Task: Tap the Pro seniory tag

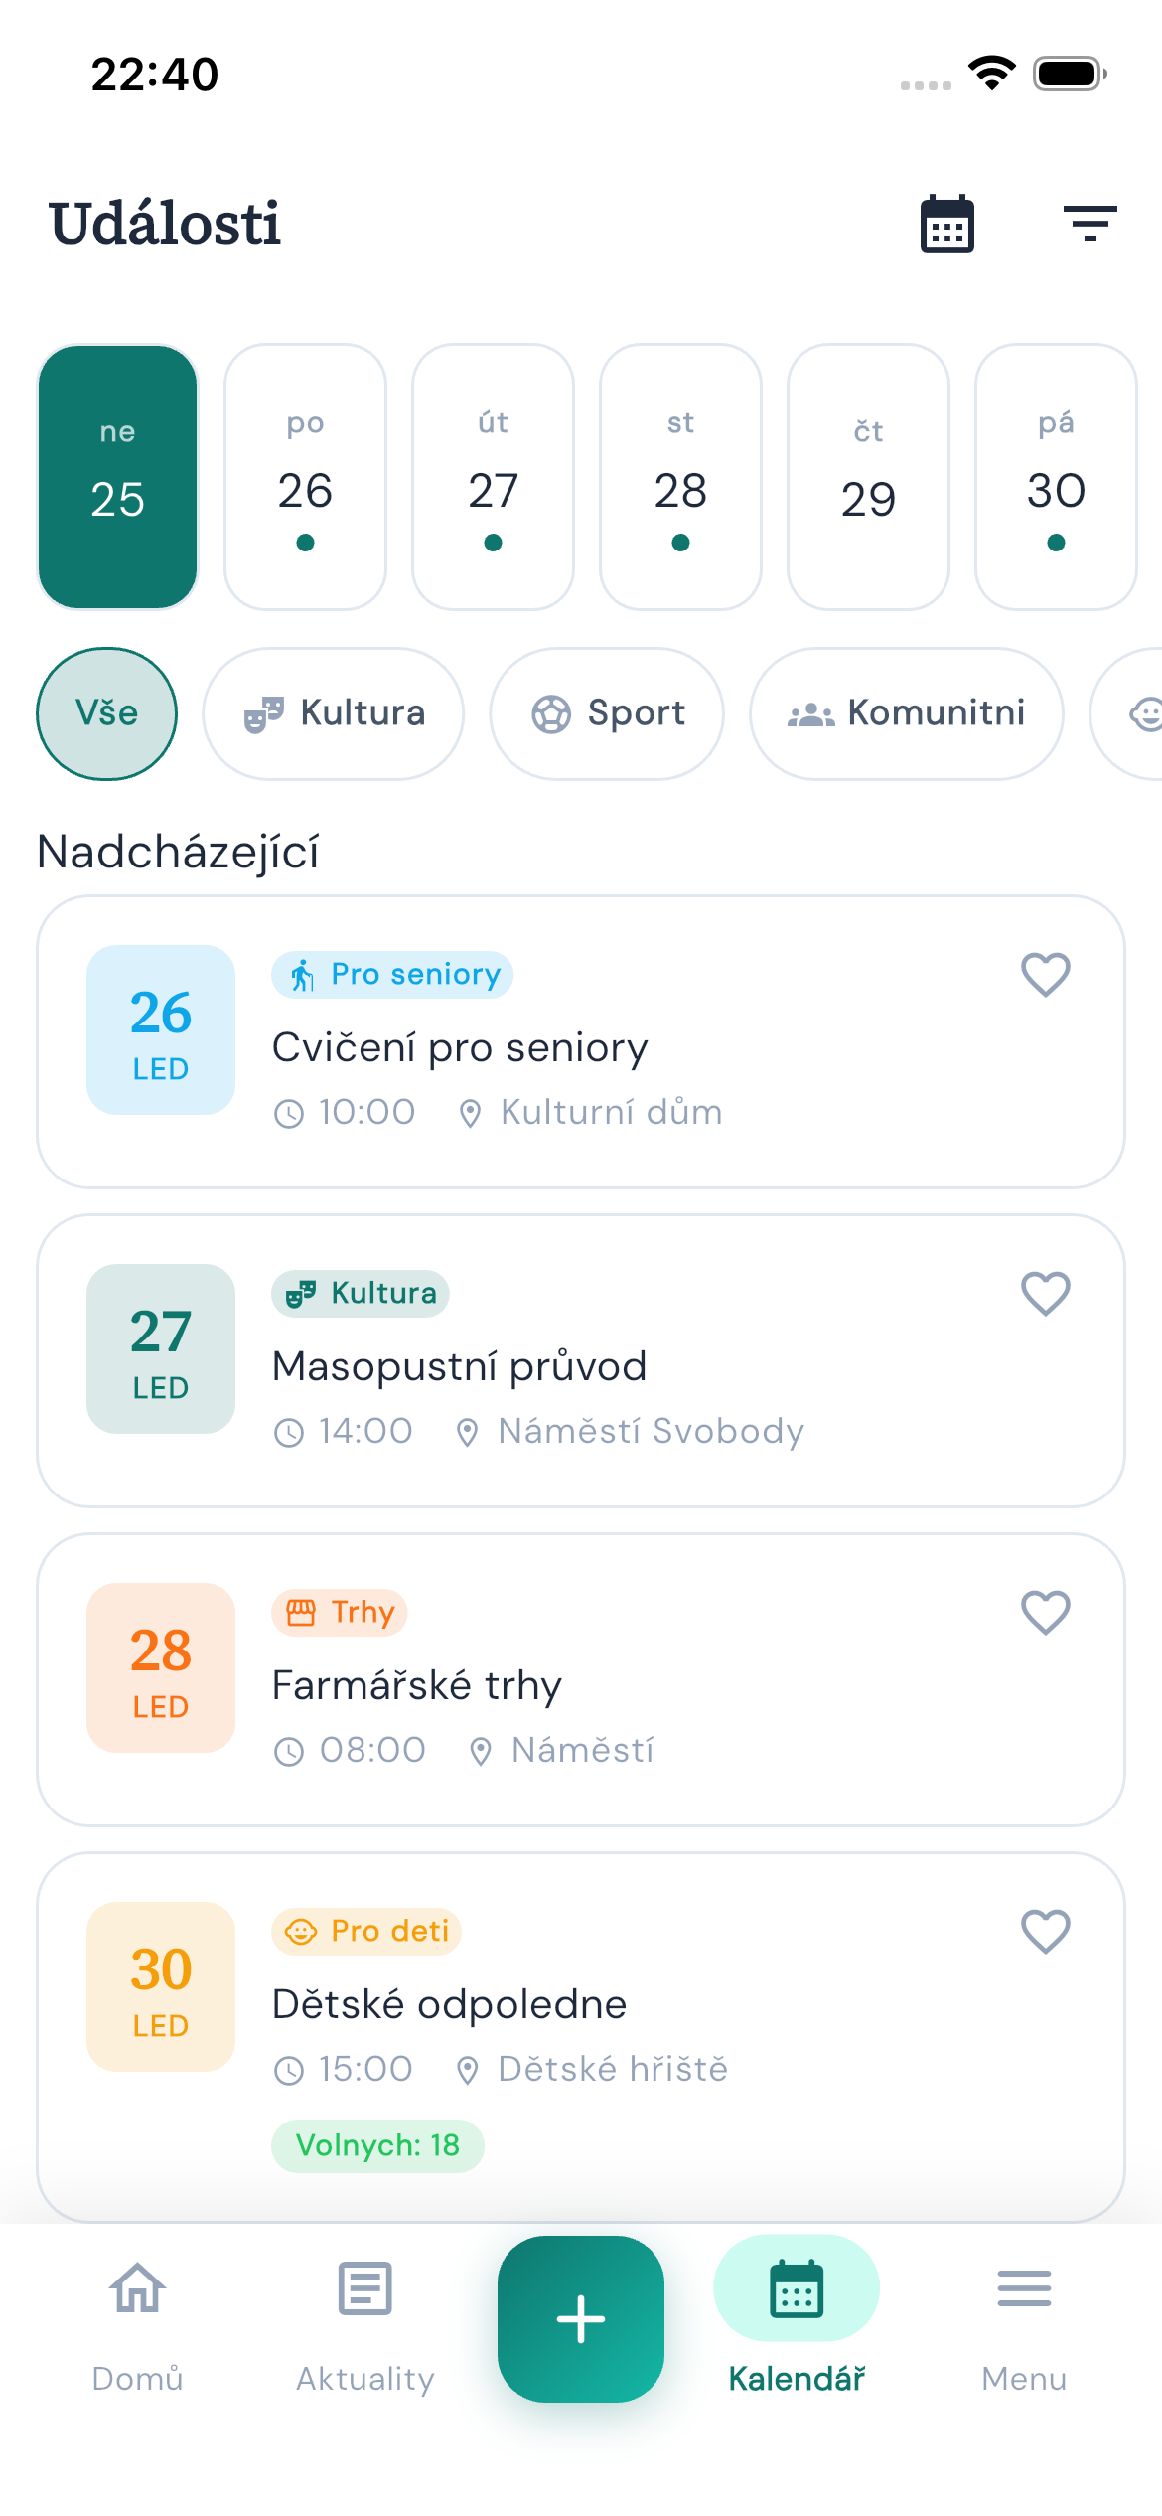Action: pos(392,975)
